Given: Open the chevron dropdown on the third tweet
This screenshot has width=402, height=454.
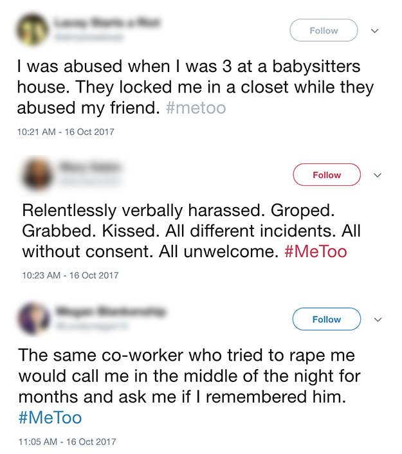Looking at the screenshot, I should (x=378, y=320).
